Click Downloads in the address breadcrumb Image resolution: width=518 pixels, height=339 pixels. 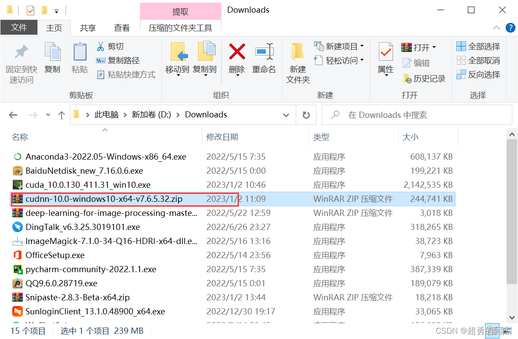(x=206, y=115)
